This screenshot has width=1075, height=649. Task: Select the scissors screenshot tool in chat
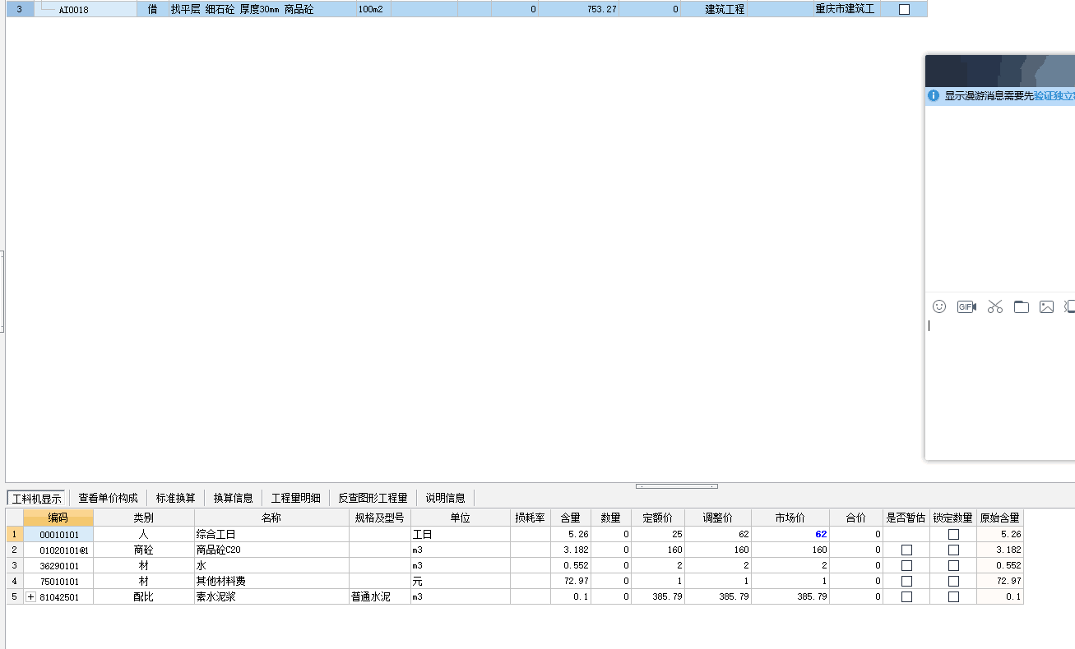995,306
